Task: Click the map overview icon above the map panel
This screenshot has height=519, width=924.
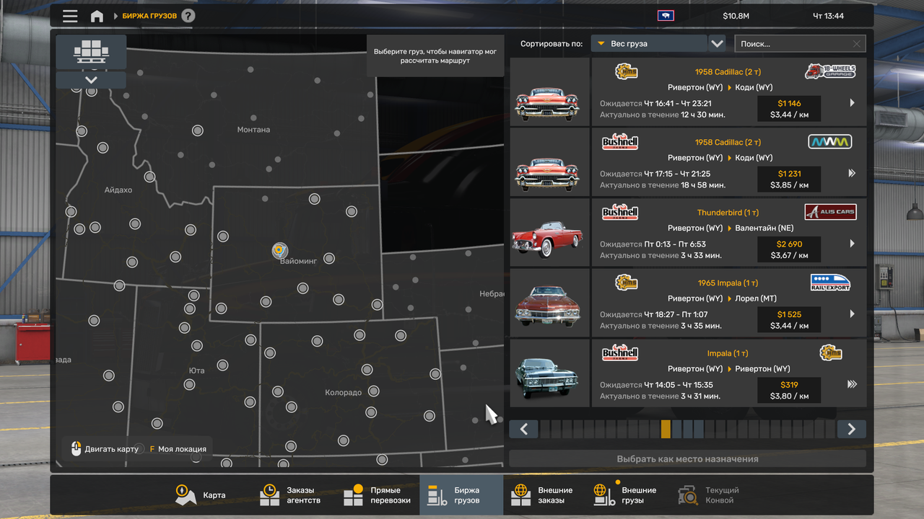Action: tap(91, 52)
